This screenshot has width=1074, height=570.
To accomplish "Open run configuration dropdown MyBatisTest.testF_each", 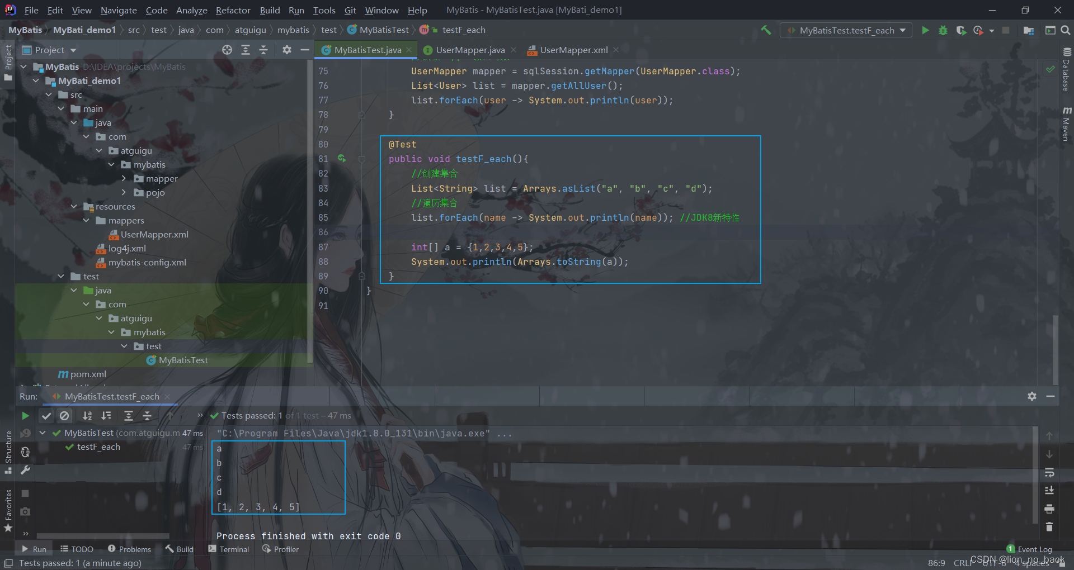I will 846,30.
